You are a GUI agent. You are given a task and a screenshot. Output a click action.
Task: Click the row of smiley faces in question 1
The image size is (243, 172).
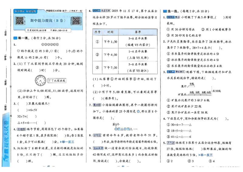pos(50,44)
